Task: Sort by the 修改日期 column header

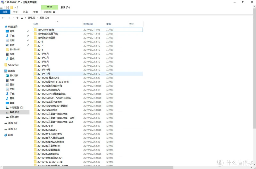Action: (x=88, y=24)
